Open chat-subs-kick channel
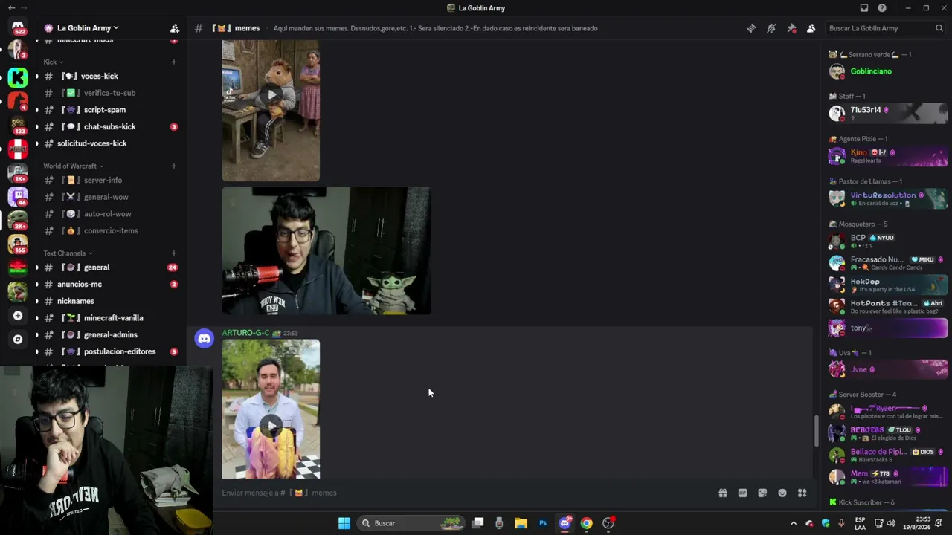 (x=110, y=126)
